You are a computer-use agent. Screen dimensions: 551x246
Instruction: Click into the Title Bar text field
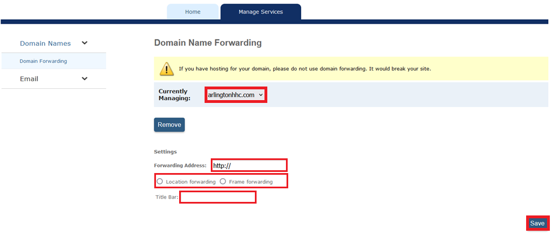pyautogui.click(x=218, y=197)
